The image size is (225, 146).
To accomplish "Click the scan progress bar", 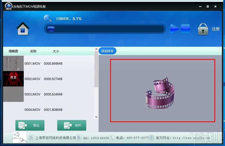I will pyautogui.click(x=105, y=29).
